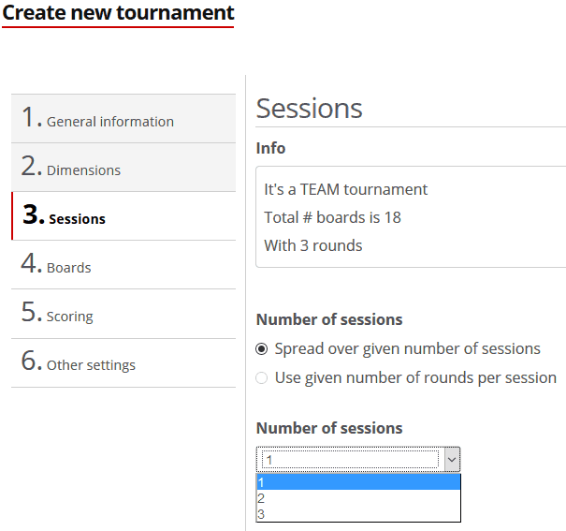The width and height of the screenshot is (566, 531).
Task: Open General information step
Action: tap(109, 121)
